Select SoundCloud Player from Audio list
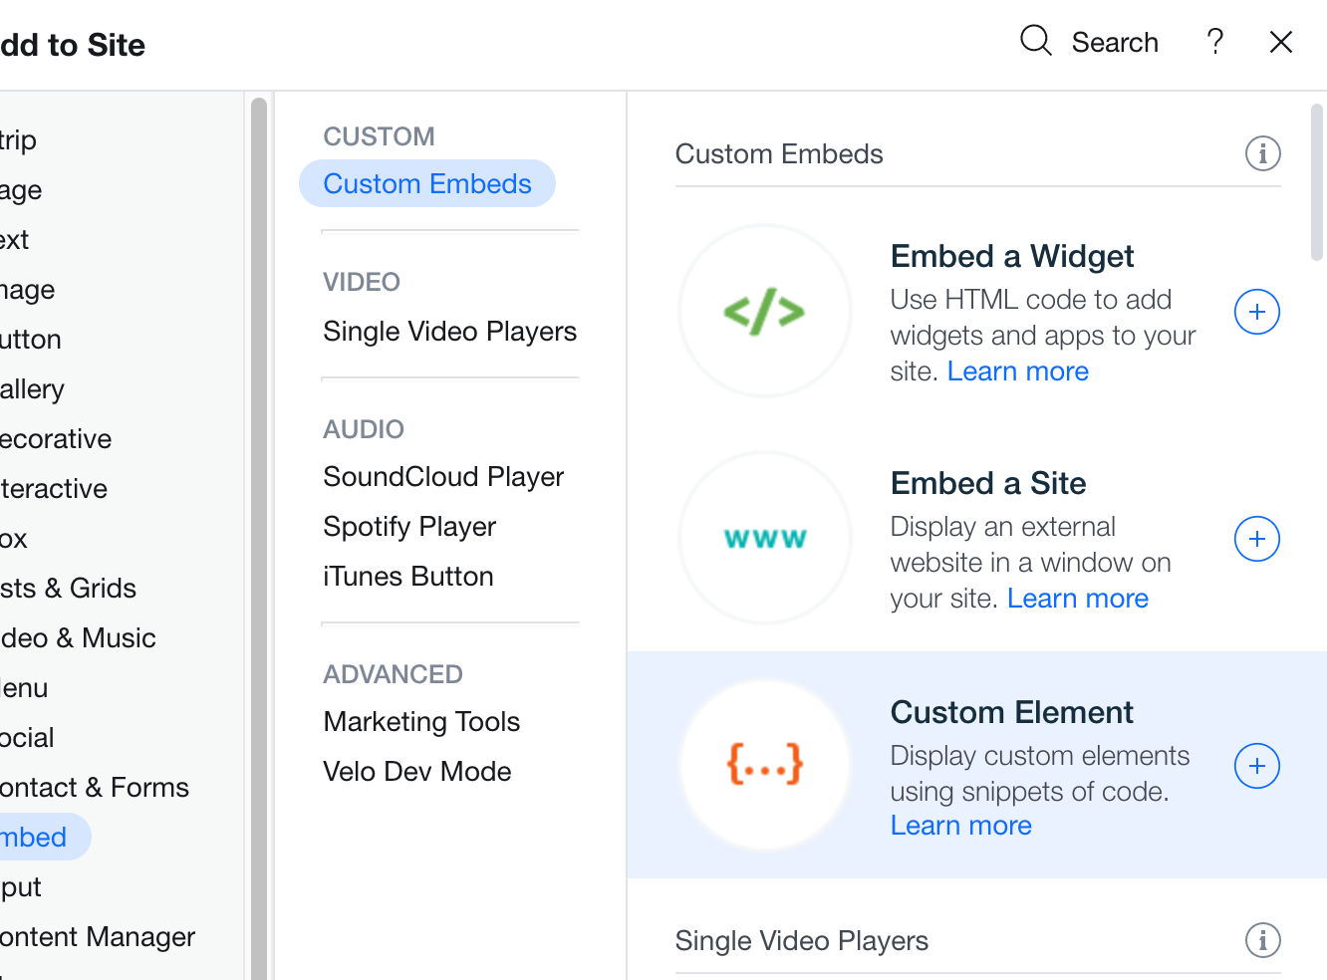1327x980 pixels. (x=443, y=477)
